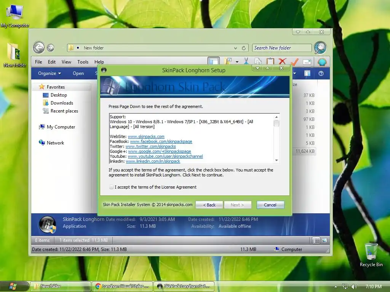Open the address bar history dropdown

(235, 48)
